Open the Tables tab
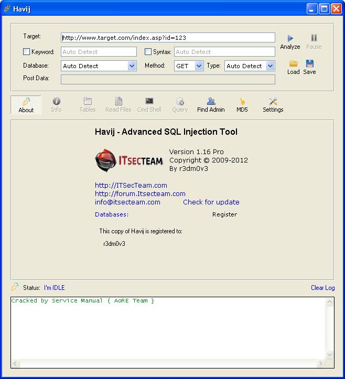The height and width of the screenshot is (379, 345). coord(87,105)
